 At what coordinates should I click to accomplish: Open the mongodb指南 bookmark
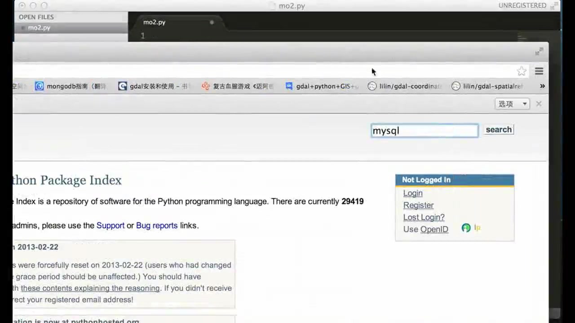[71, 86]
